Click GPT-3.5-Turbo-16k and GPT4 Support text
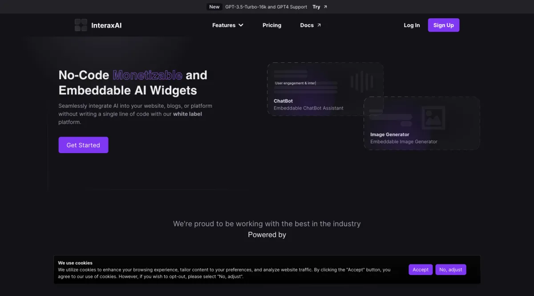 tap(266, 7)
